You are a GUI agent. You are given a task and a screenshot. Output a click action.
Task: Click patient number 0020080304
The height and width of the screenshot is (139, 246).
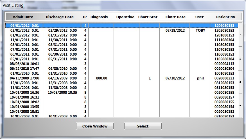(x=224, y=69)
